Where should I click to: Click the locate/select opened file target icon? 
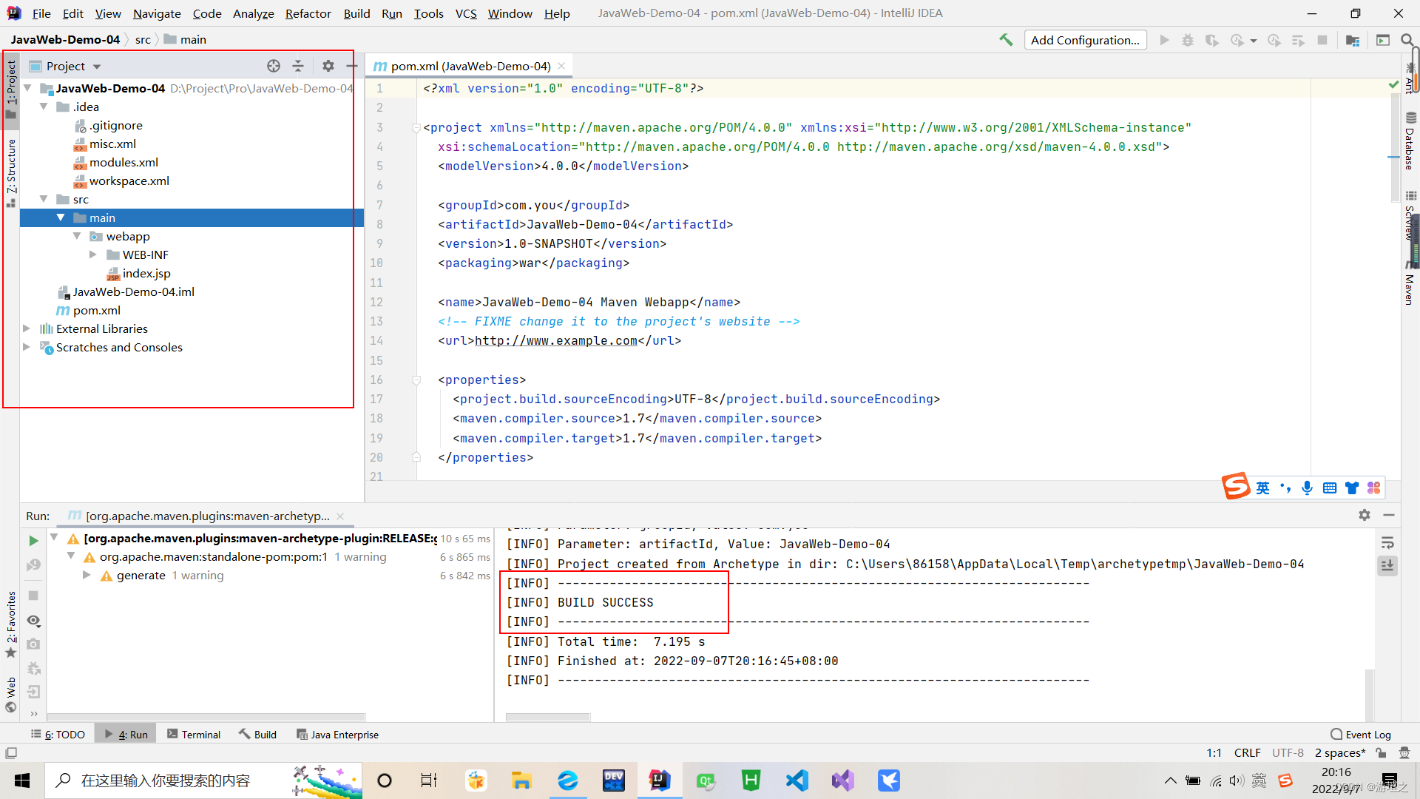pos(274,66)
